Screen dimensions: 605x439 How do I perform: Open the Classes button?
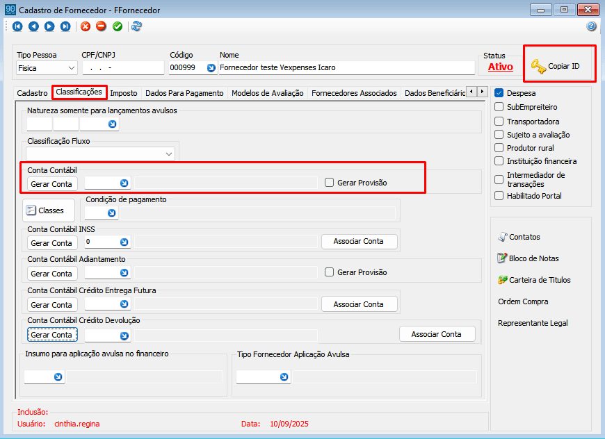49,210
